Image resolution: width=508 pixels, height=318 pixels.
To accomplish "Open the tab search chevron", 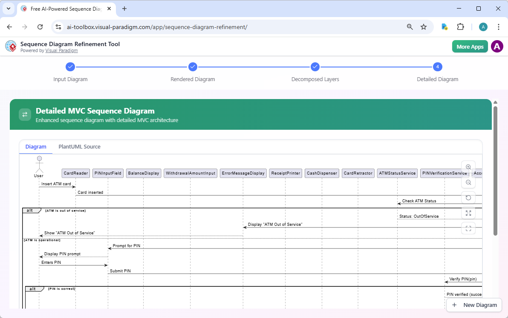I will pos(8,9).
